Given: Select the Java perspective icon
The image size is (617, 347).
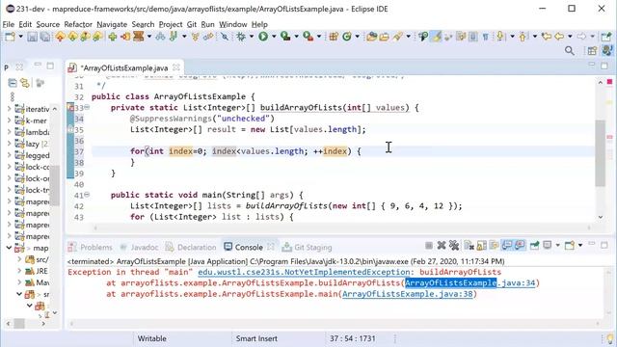Looking at the screenshot, I should click(x=607, y=51).
